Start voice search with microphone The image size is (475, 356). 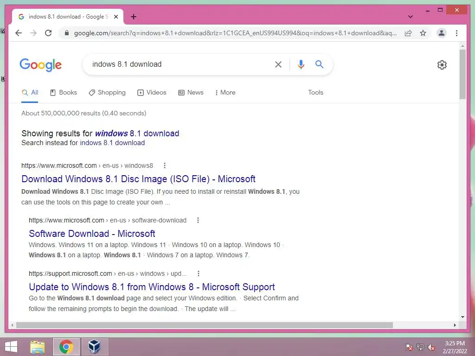(x=301, y=64)
